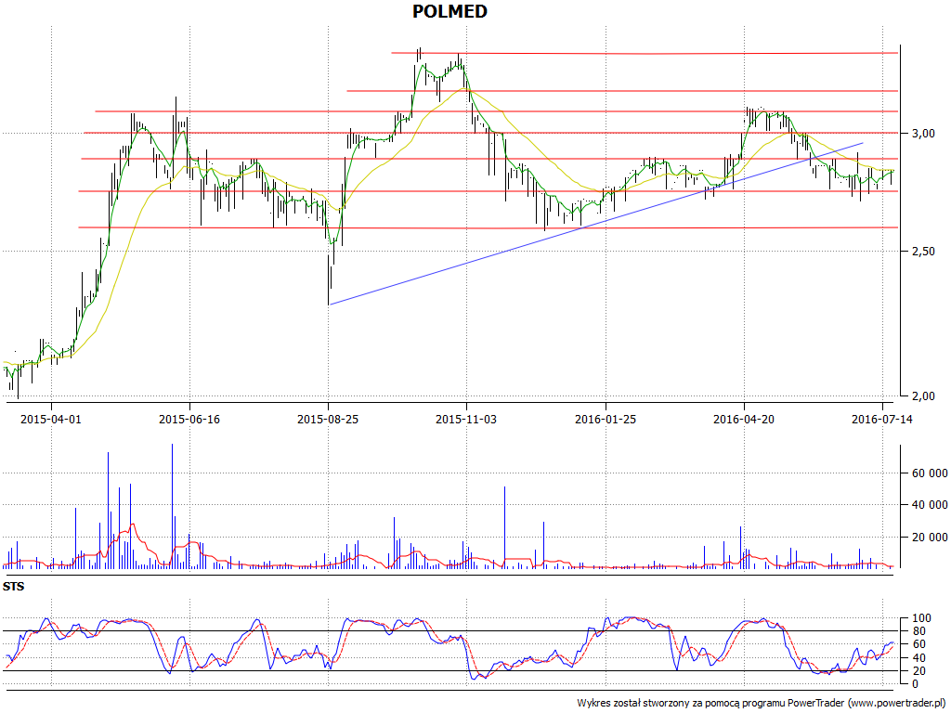Click the 0 level on STS axis
The height and width of the screenshot is (713, 951).
(x=915, y=684)
